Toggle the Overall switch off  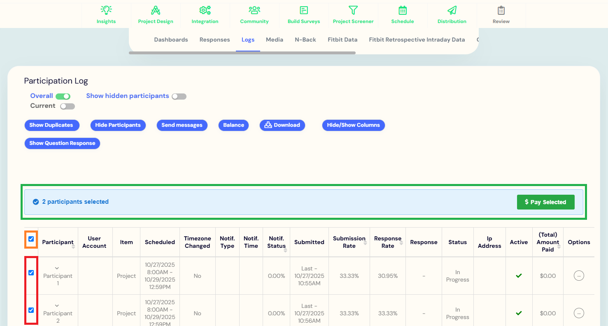click(x=63, y=96)
